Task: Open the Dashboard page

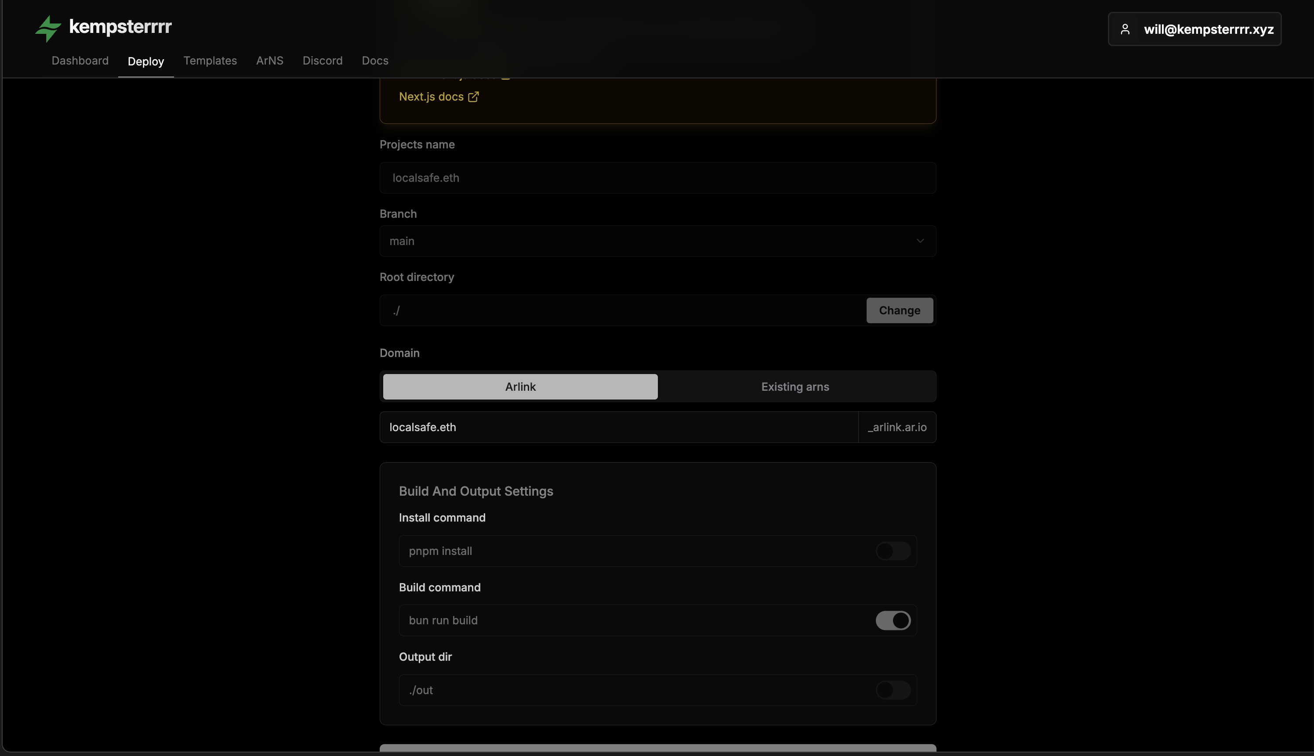Action: pyautogui.click(x=80, y=61)
